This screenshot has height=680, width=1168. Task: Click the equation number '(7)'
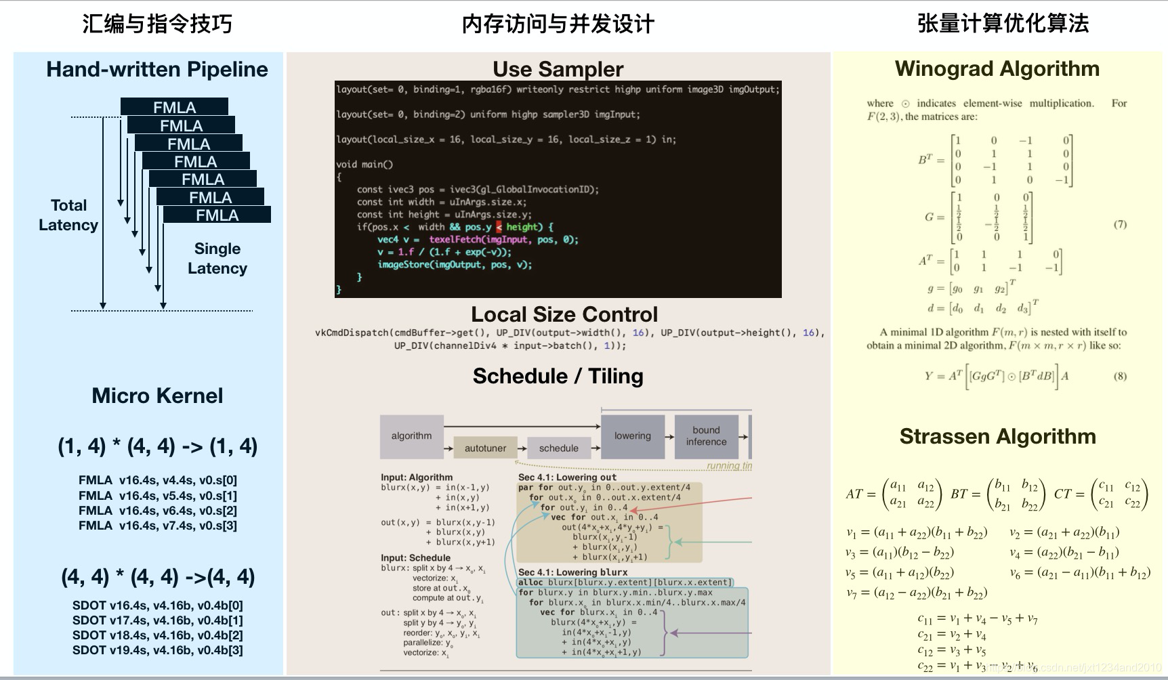coord(1121,224)
